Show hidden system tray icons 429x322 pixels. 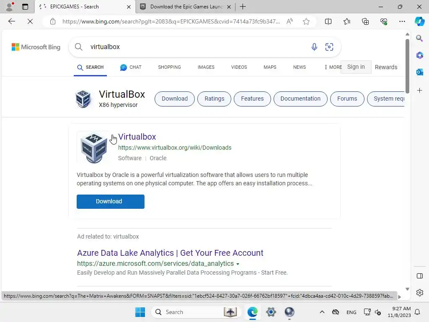click(x=322, y=312)
